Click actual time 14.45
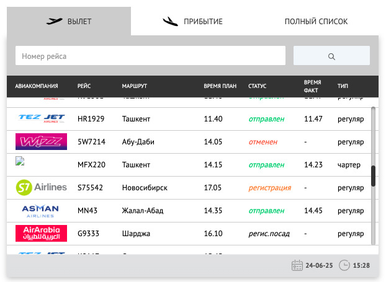Viewport: 386px width, 282px height. click(313, 211)
